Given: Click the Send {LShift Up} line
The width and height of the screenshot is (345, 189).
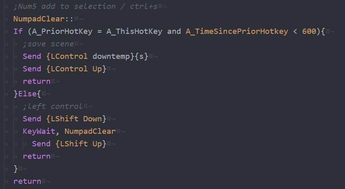Looking at the screenshot, I should pos(69,144).
